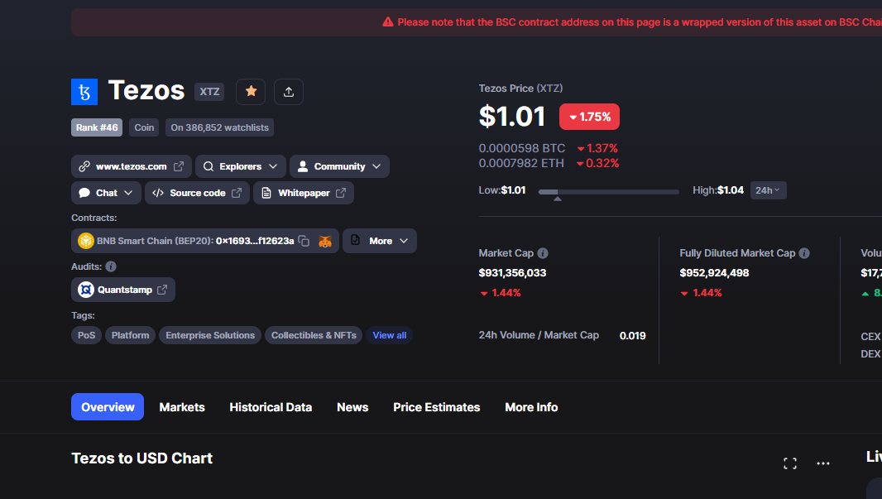Click the Fully Diluted Market Cap info icon

(804, 253)
